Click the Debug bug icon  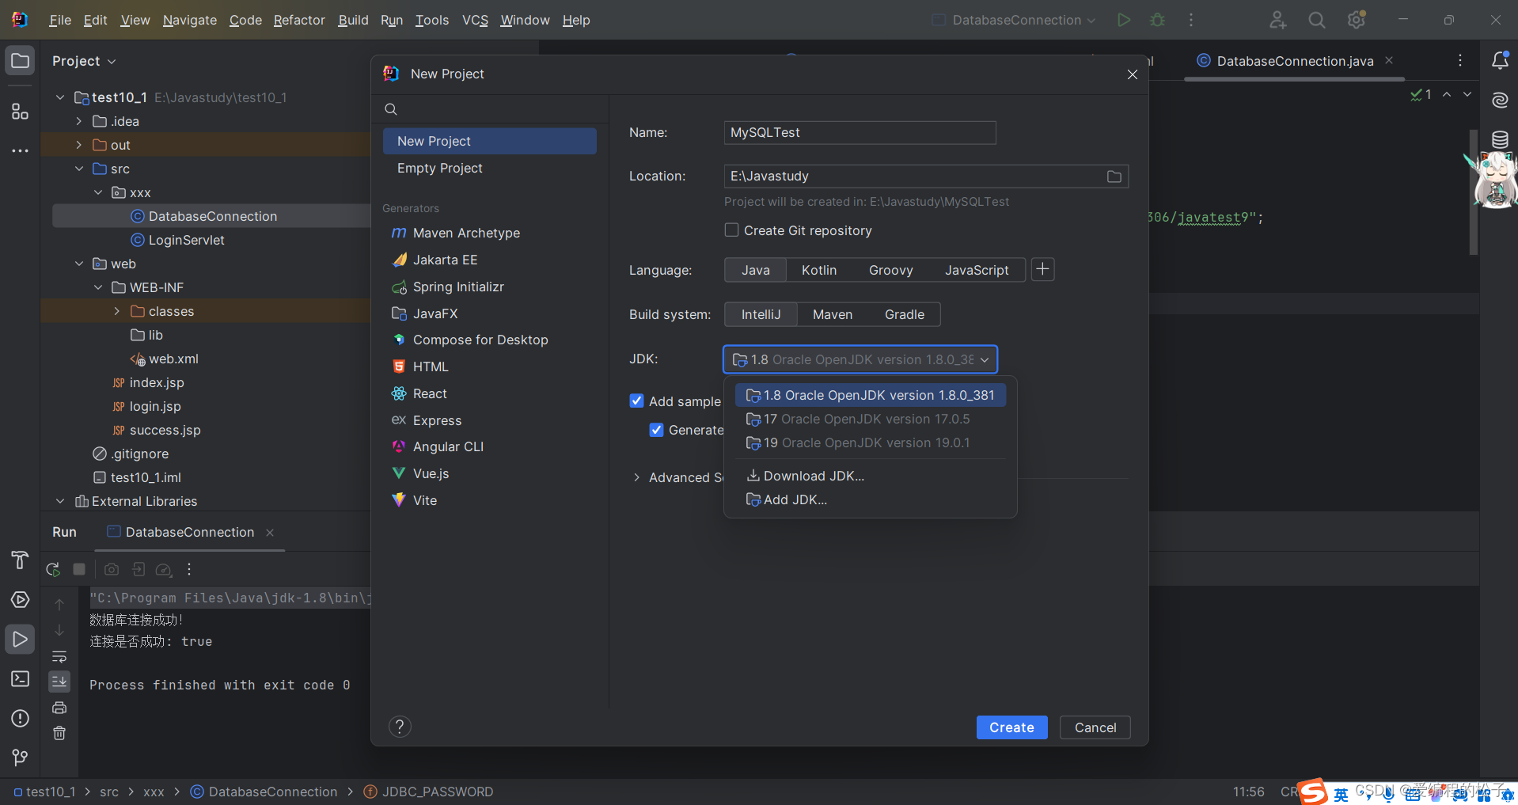click(x=1157, y=20)
